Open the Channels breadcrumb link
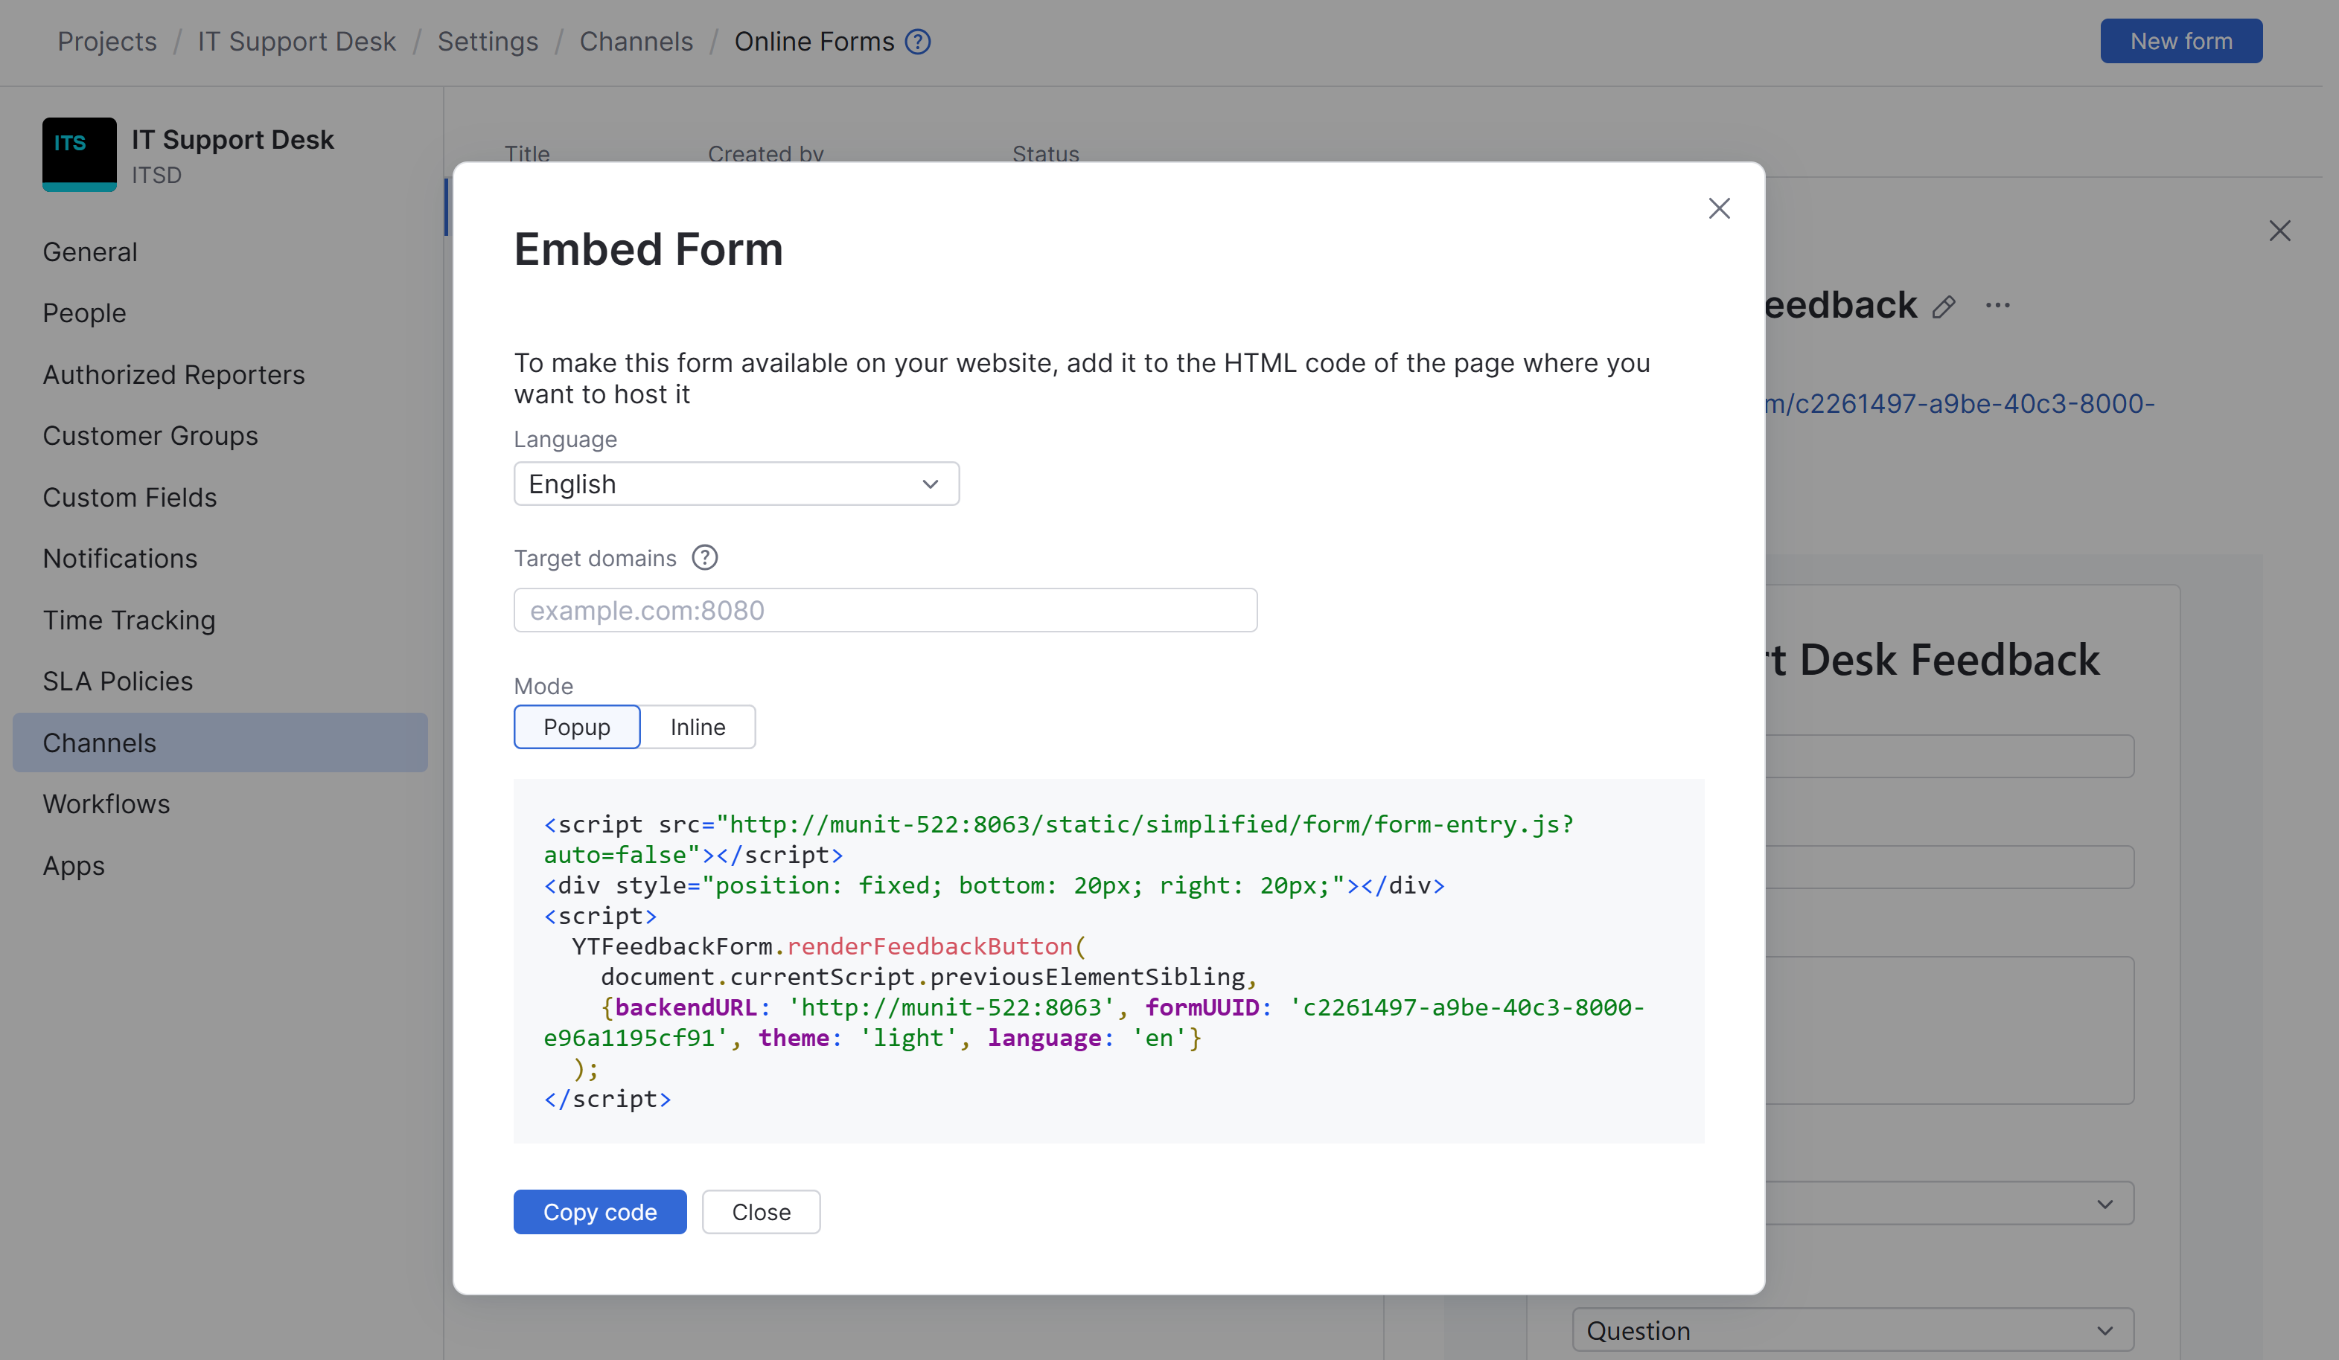 click(636, 42)
